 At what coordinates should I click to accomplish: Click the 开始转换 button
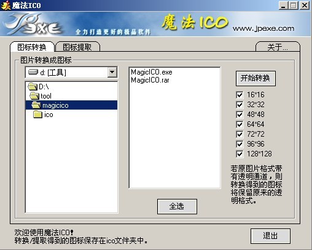pyautogui.click(x=255, y=78)
